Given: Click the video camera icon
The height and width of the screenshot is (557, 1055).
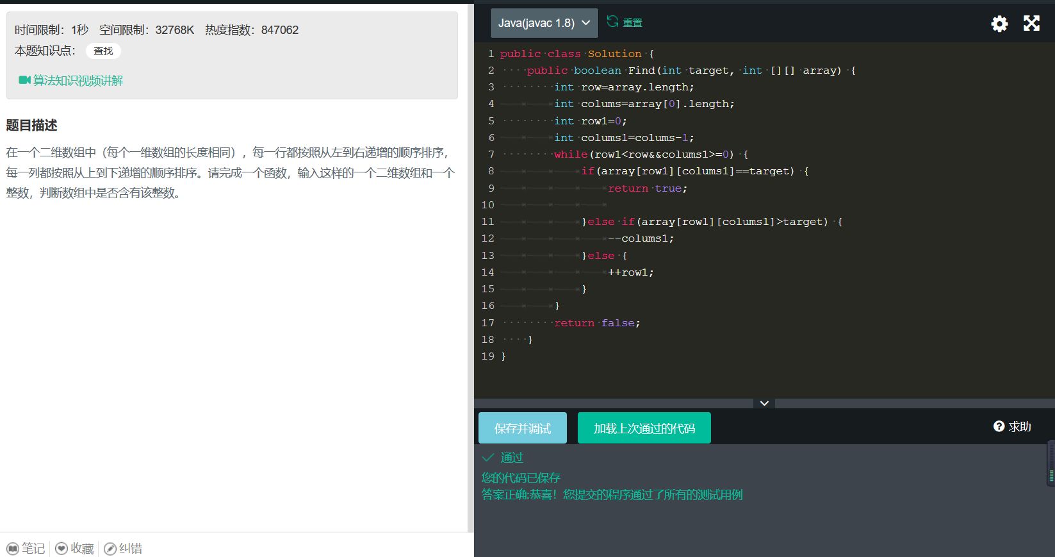Looking at the screenshot, I should (x=24, y=80).
